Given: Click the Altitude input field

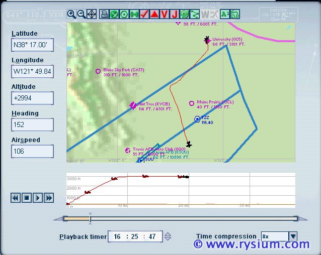Looking at the screenshot, I should coord(32,98).
